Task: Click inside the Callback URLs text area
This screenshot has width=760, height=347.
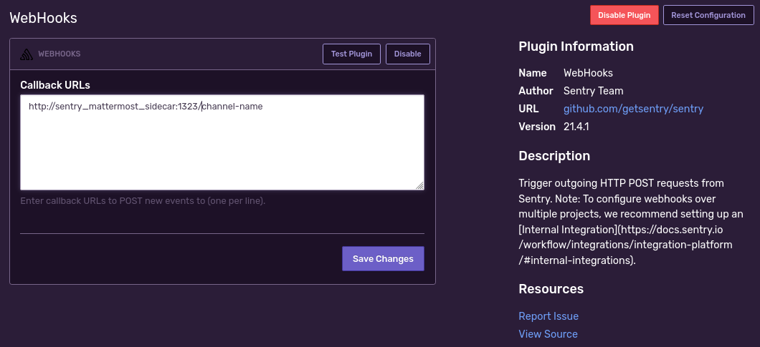Action: point(222,142)
